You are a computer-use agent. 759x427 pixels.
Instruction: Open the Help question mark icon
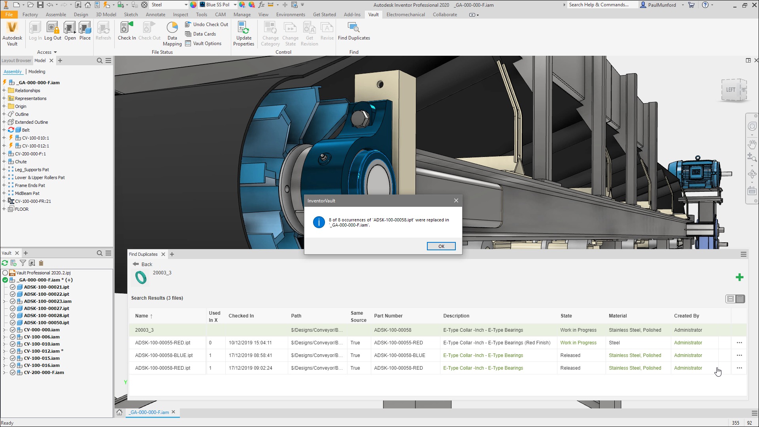[x=705, y=5]
